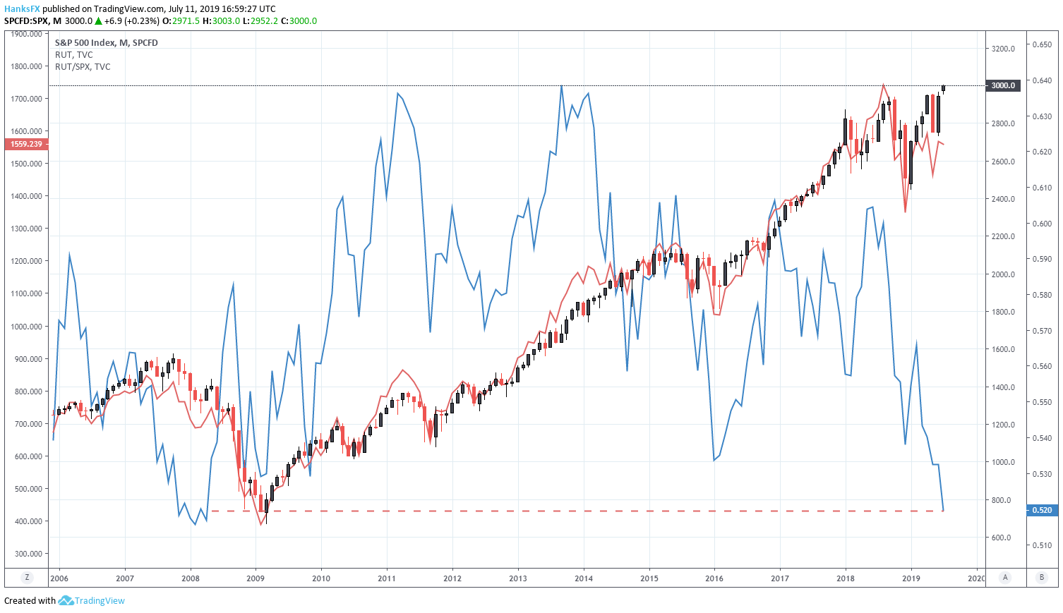Select the S&P 500 Index, M, SPCFD legend
The width and height of the screenshot is (1063, 613).
(x=107, y=43)
